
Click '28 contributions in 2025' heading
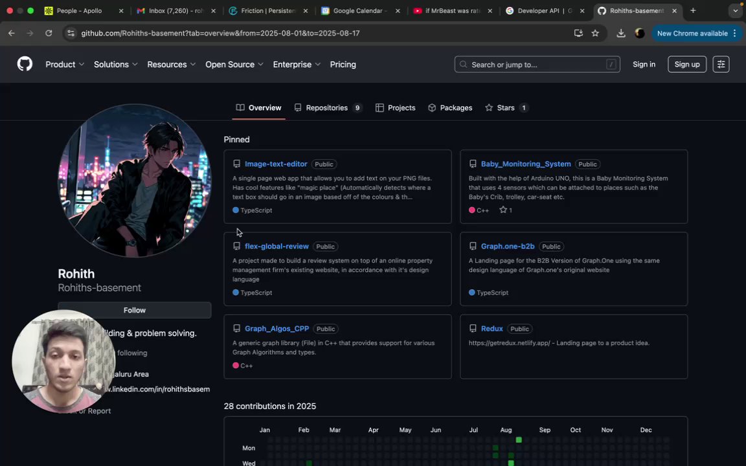click(270, 406)
